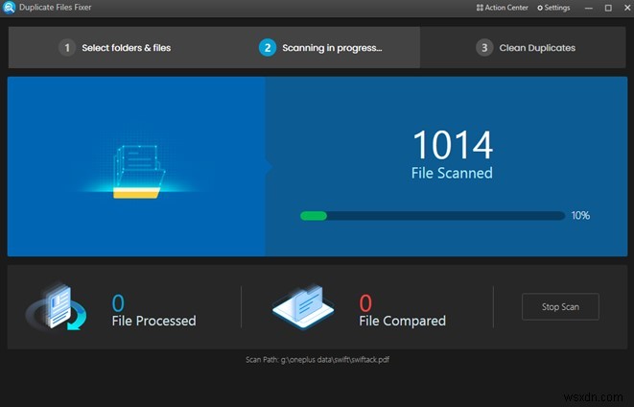Click the File Scanned label
Image resolution: width=634 pixels, height=407 pixels.
click(452, 173)
